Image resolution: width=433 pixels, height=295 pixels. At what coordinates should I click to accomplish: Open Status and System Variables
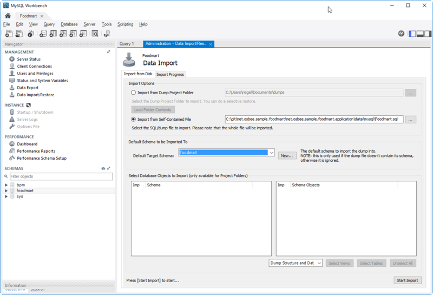click(42, 81)
